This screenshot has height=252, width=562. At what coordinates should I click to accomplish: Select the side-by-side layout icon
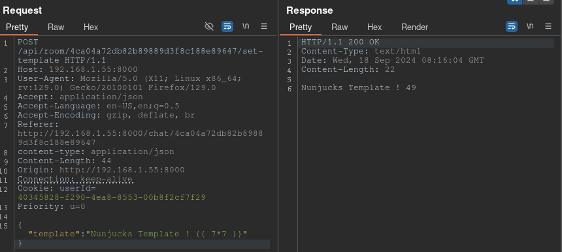(x=514, y=1)
